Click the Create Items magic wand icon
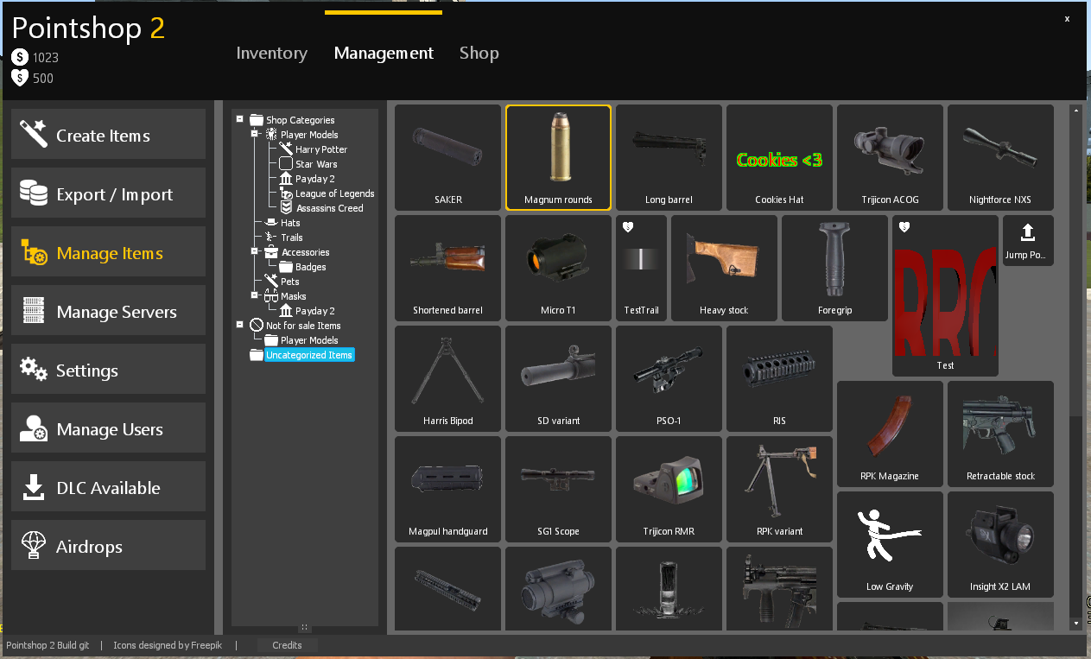Image resolution: width=1091 pixels, height=659 pixels. [34, 135]
